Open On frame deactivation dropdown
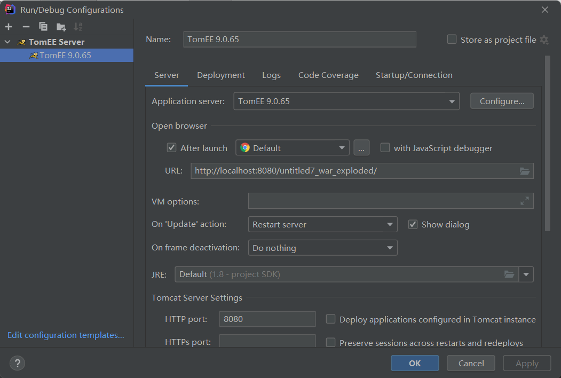561x378 pixels. tap(323, 248)
